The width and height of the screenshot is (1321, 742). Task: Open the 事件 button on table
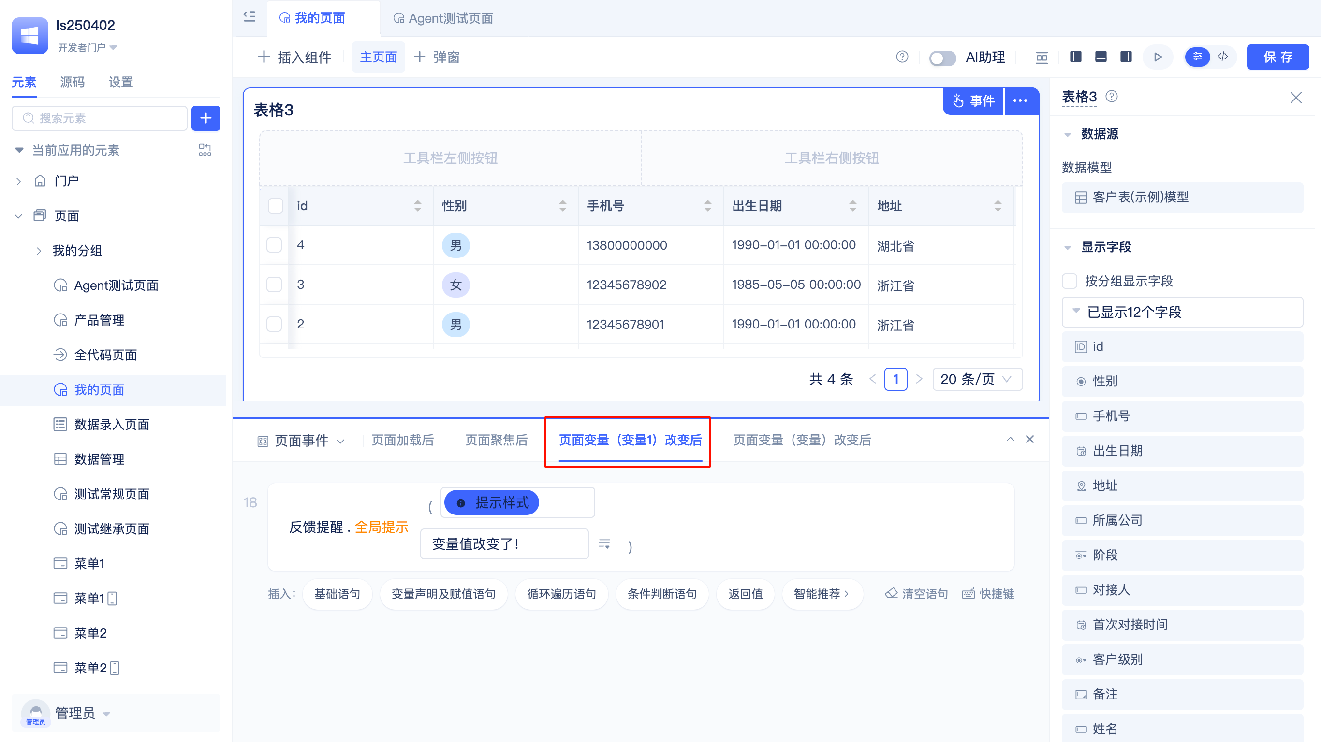973,101
